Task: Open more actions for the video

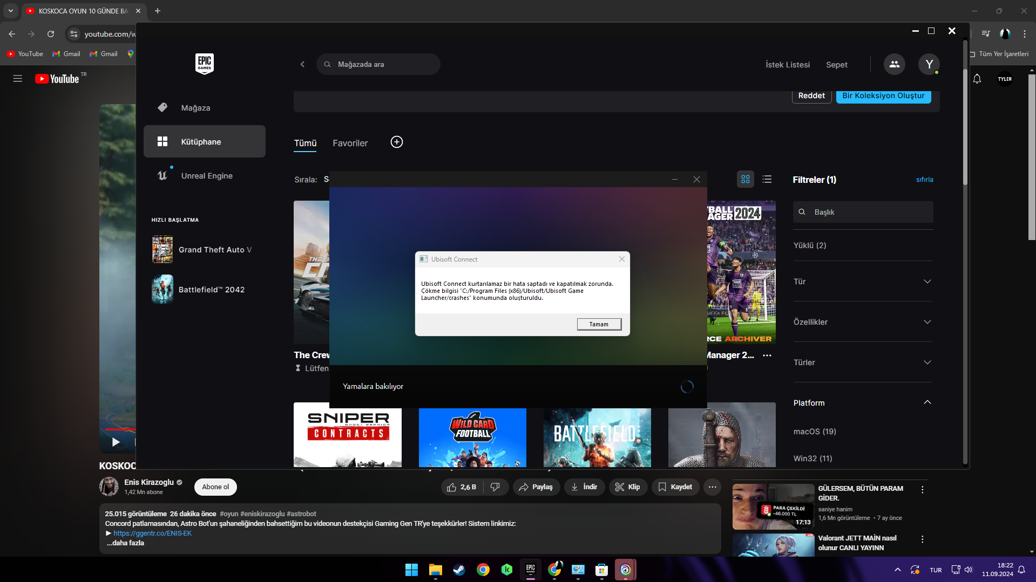Action: click(x=713, y=487)
